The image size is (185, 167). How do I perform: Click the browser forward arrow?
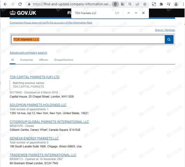pos(12,4)
